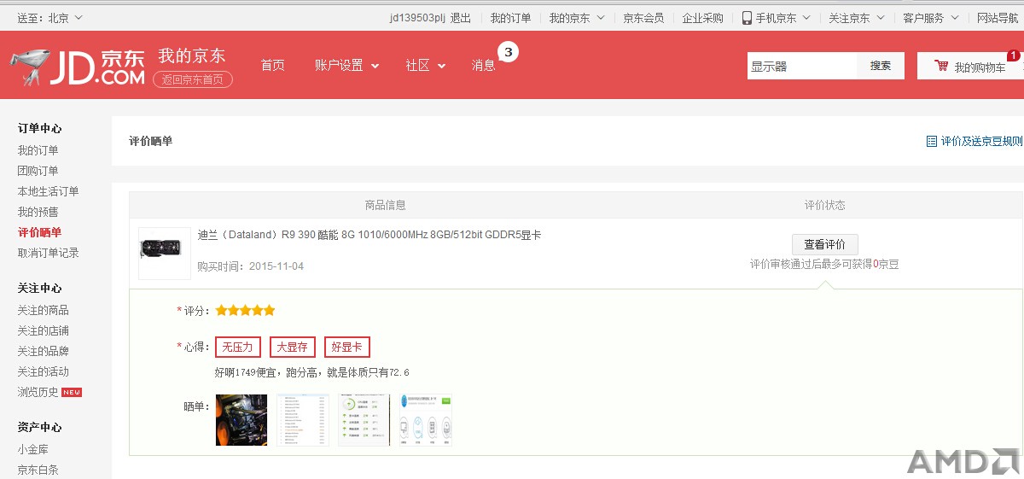
Task: Click the 我的京东 header title
Action: point(192,55)
